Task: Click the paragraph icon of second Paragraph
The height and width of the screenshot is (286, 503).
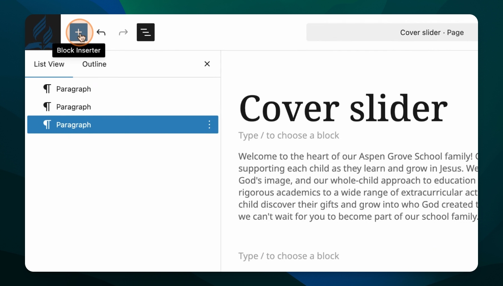Action: [47, 107]
